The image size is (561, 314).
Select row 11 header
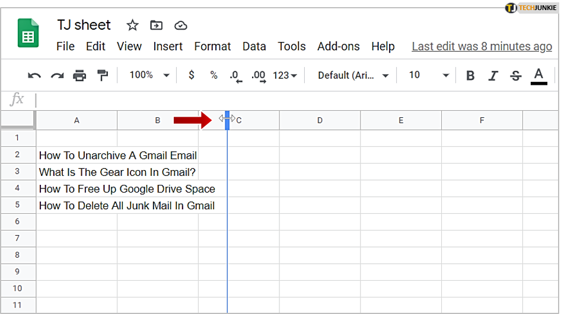(18, 305)
